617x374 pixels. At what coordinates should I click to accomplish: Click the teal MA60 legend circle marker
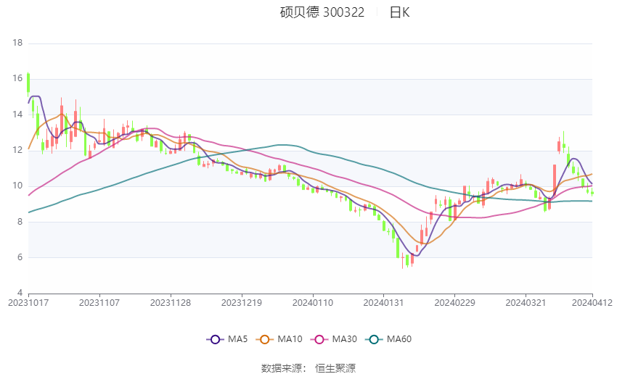pos(374,339)
